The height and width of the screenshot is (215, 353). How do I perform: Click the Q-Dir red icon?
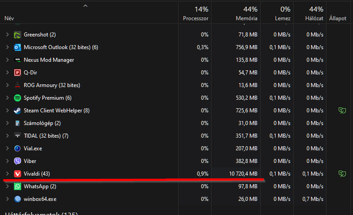point(17,73)
